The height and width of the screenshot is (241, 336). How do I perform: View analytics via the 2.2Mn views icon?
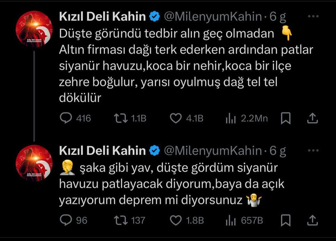[230, 118]
